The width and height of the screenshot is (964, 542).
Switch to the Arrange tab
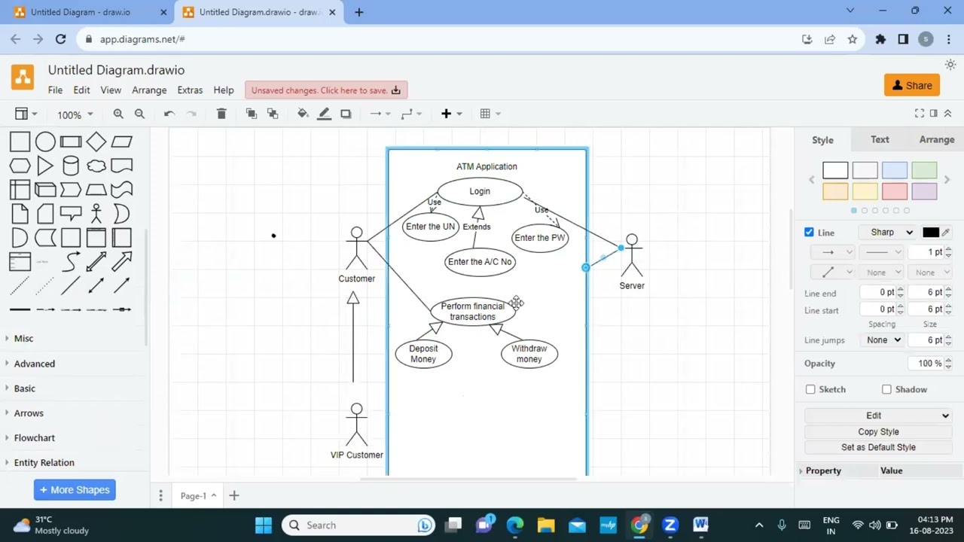coord(937,140)
